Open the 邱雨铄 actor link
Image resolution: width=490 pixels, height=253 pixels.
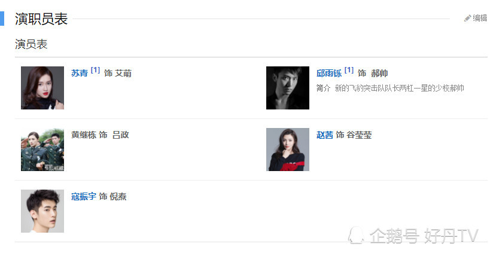pos(328,73)
